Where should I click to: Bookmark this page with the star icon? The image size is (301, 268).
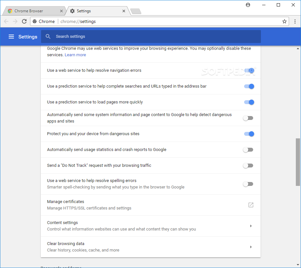(x=285, y=21)
